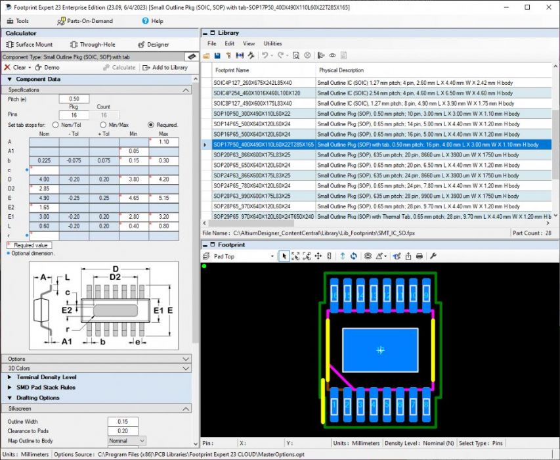Collapse the Component Data section

tap(10, 79)
